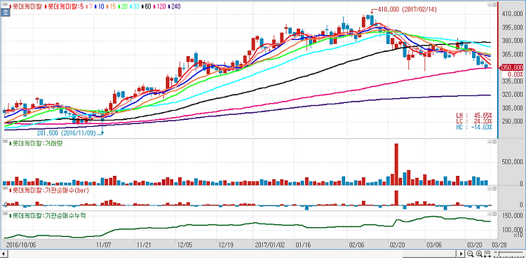
Task: Click the blue 호 button at top-left
Action: (x=6, y=13)
